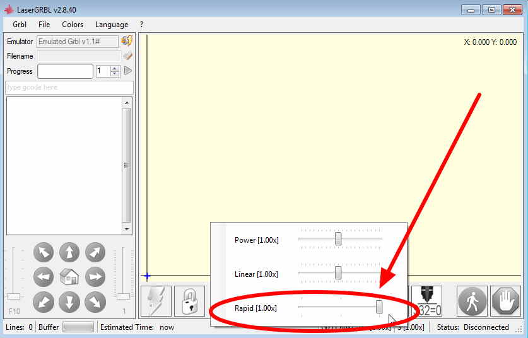Jog left with the left arrow button
The height and width of the screenshot is (338, 528).
tap(43, 276)
